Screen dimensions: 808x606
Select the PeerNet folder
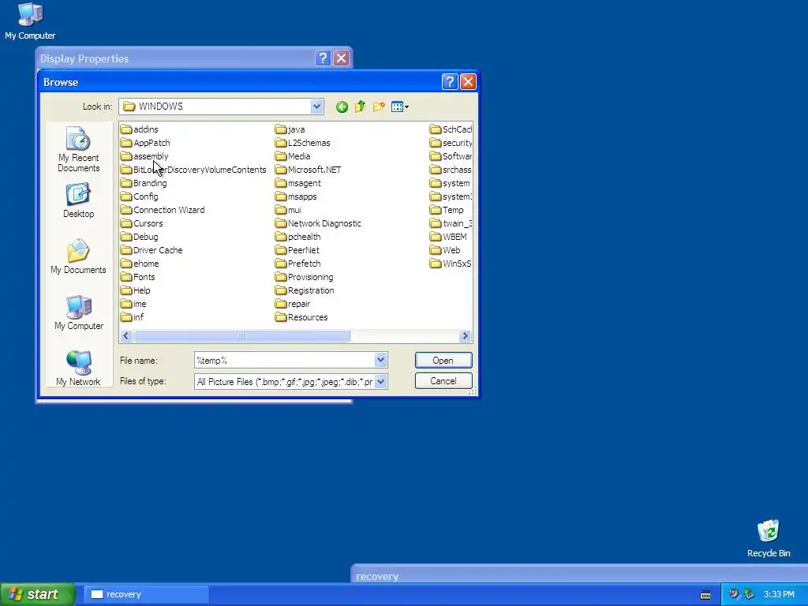point(297,250)
